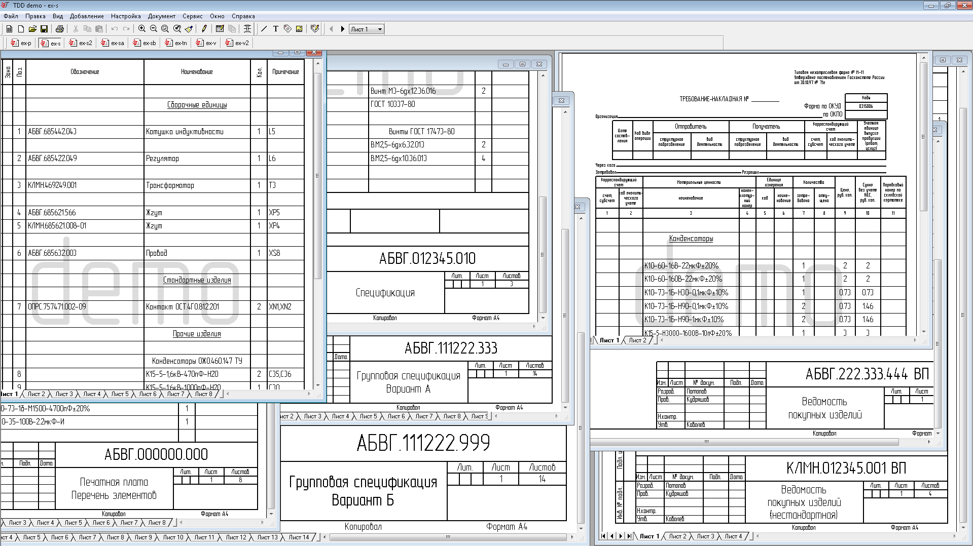The width and height of the screenshot is (973, 546).
Task: Switch to the ex-sb document
Action: tap(145, 43)
